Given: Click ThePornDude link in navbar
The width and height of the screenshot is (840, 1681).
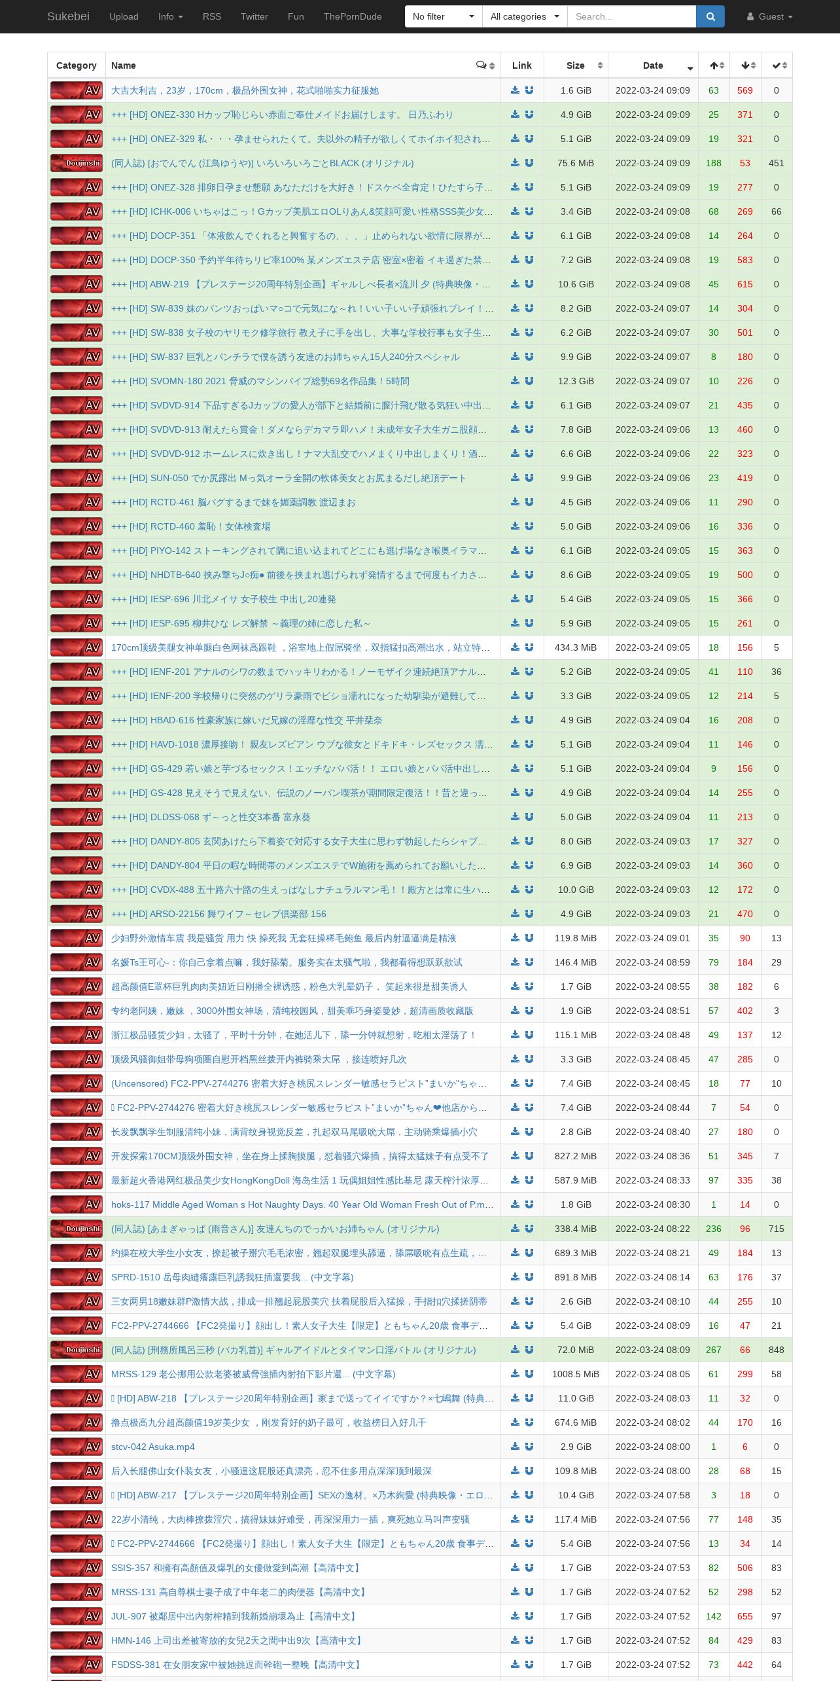Looking at the screenshot, I should [353, 16].
